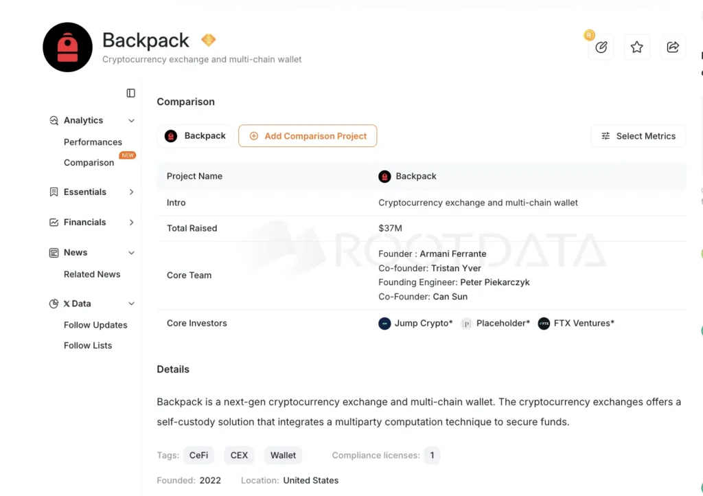Click the edit feedback icon button

pyautogui.click(x=601, y=47)
